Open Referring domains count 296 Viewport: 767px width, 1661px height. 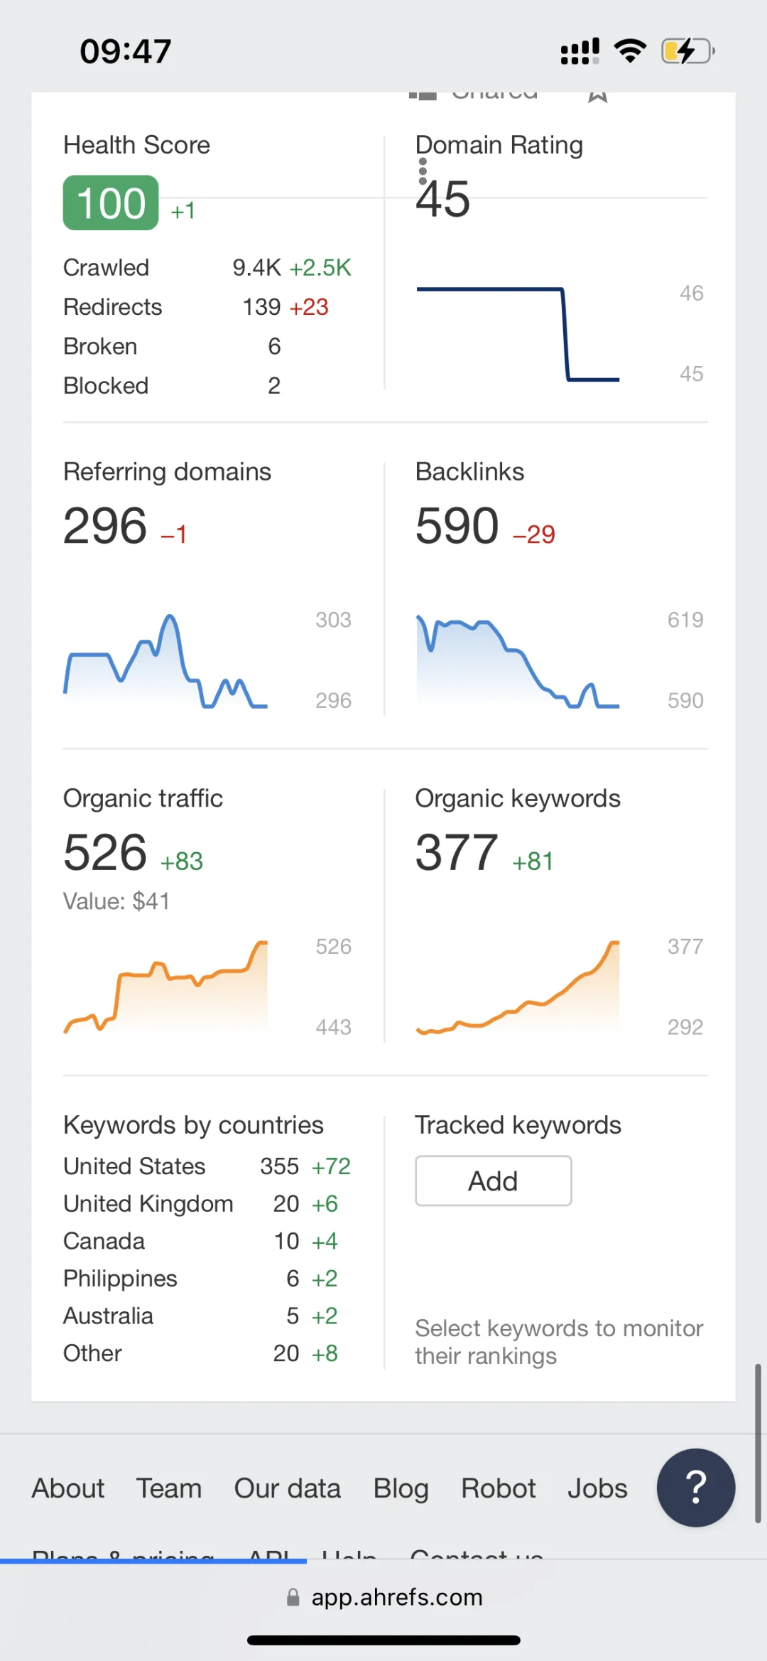(x=105, y=526)
